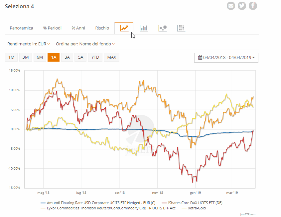This screenshot has width=281, height=217.
Task: Open the date range picker dropdown
Action: [226, 57]
